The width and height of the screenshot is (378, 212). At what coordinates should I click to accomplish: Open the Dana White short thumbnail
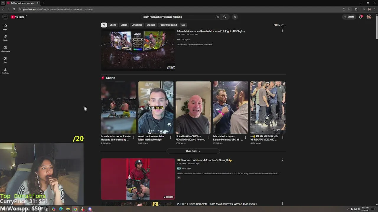click(x=193, y=107)
